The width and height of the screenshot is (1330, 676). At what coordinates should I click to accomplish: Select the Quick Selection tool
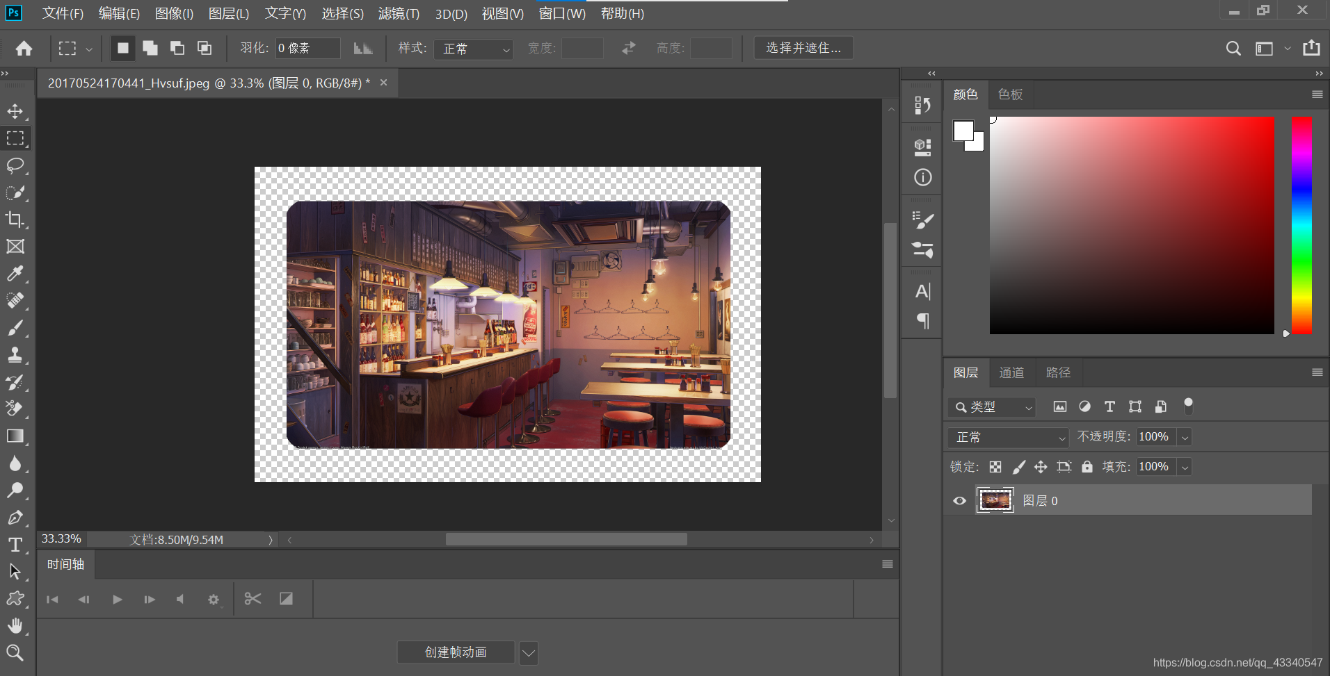pyautogui.click(x=15, y=192)
